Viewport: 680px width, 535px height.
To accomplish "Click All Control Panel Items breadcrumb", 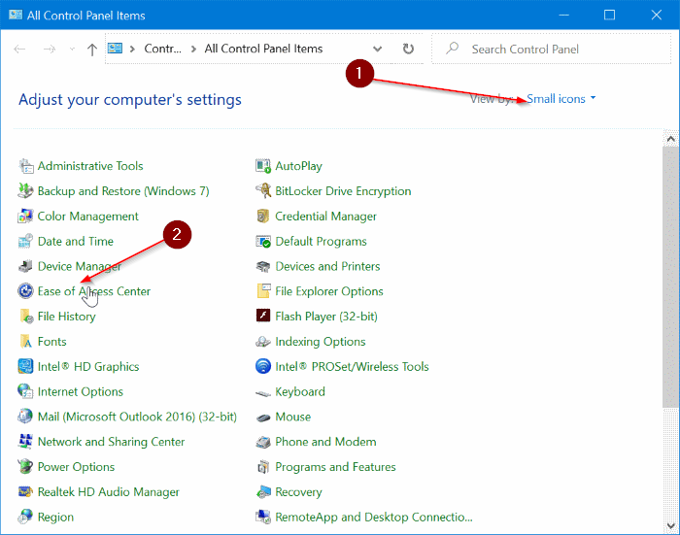I will (x=263, y=49).
